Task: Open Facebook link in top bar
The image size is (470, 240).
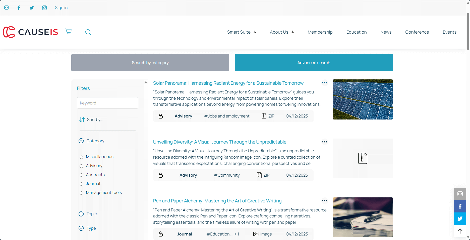Action: 19,8
